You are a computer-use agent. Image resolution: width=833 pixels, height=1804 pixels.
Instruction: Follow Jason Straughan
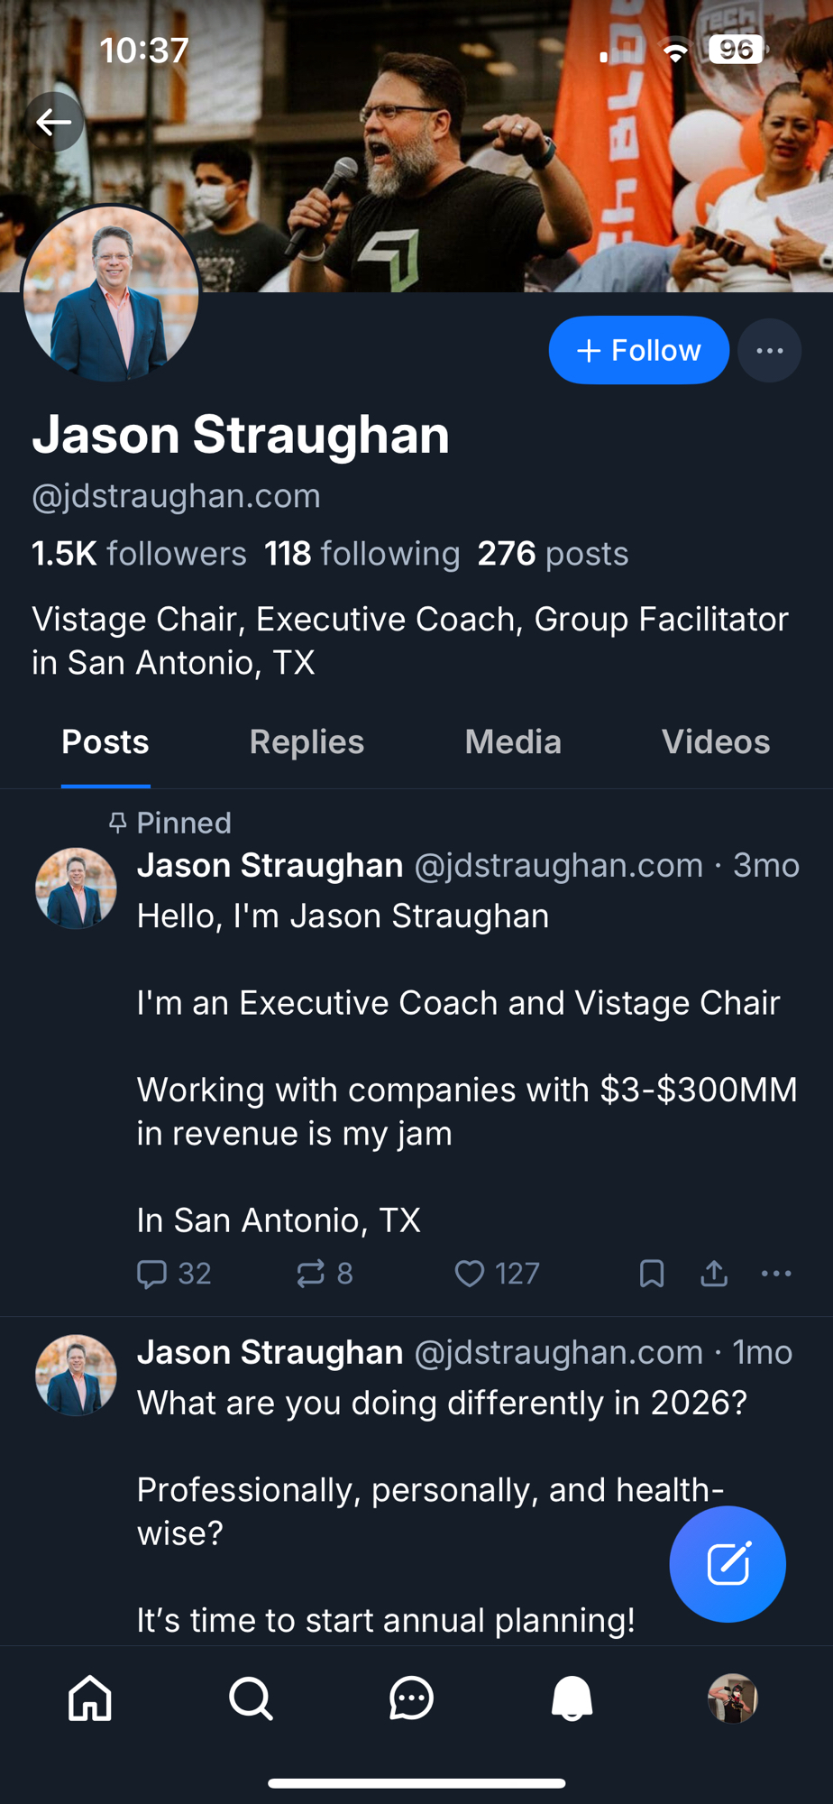[x=638, y=350]
